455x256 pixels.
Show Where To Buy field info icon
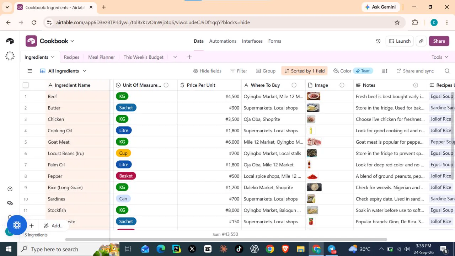[x=294, y=85]
